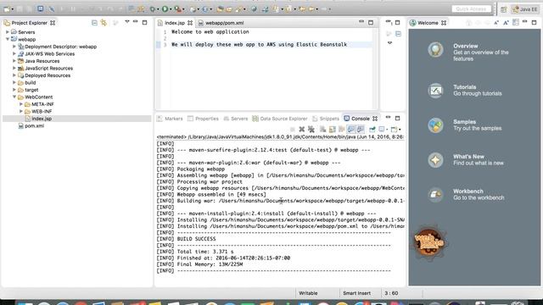This screenshot has height=305, width=543.
Task: Open the Snippets tab
Action: coord(326,119)
